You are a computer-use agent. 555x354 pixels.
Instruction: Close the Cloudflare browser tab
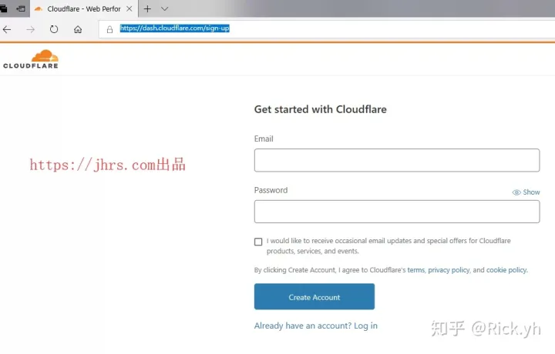129,8
